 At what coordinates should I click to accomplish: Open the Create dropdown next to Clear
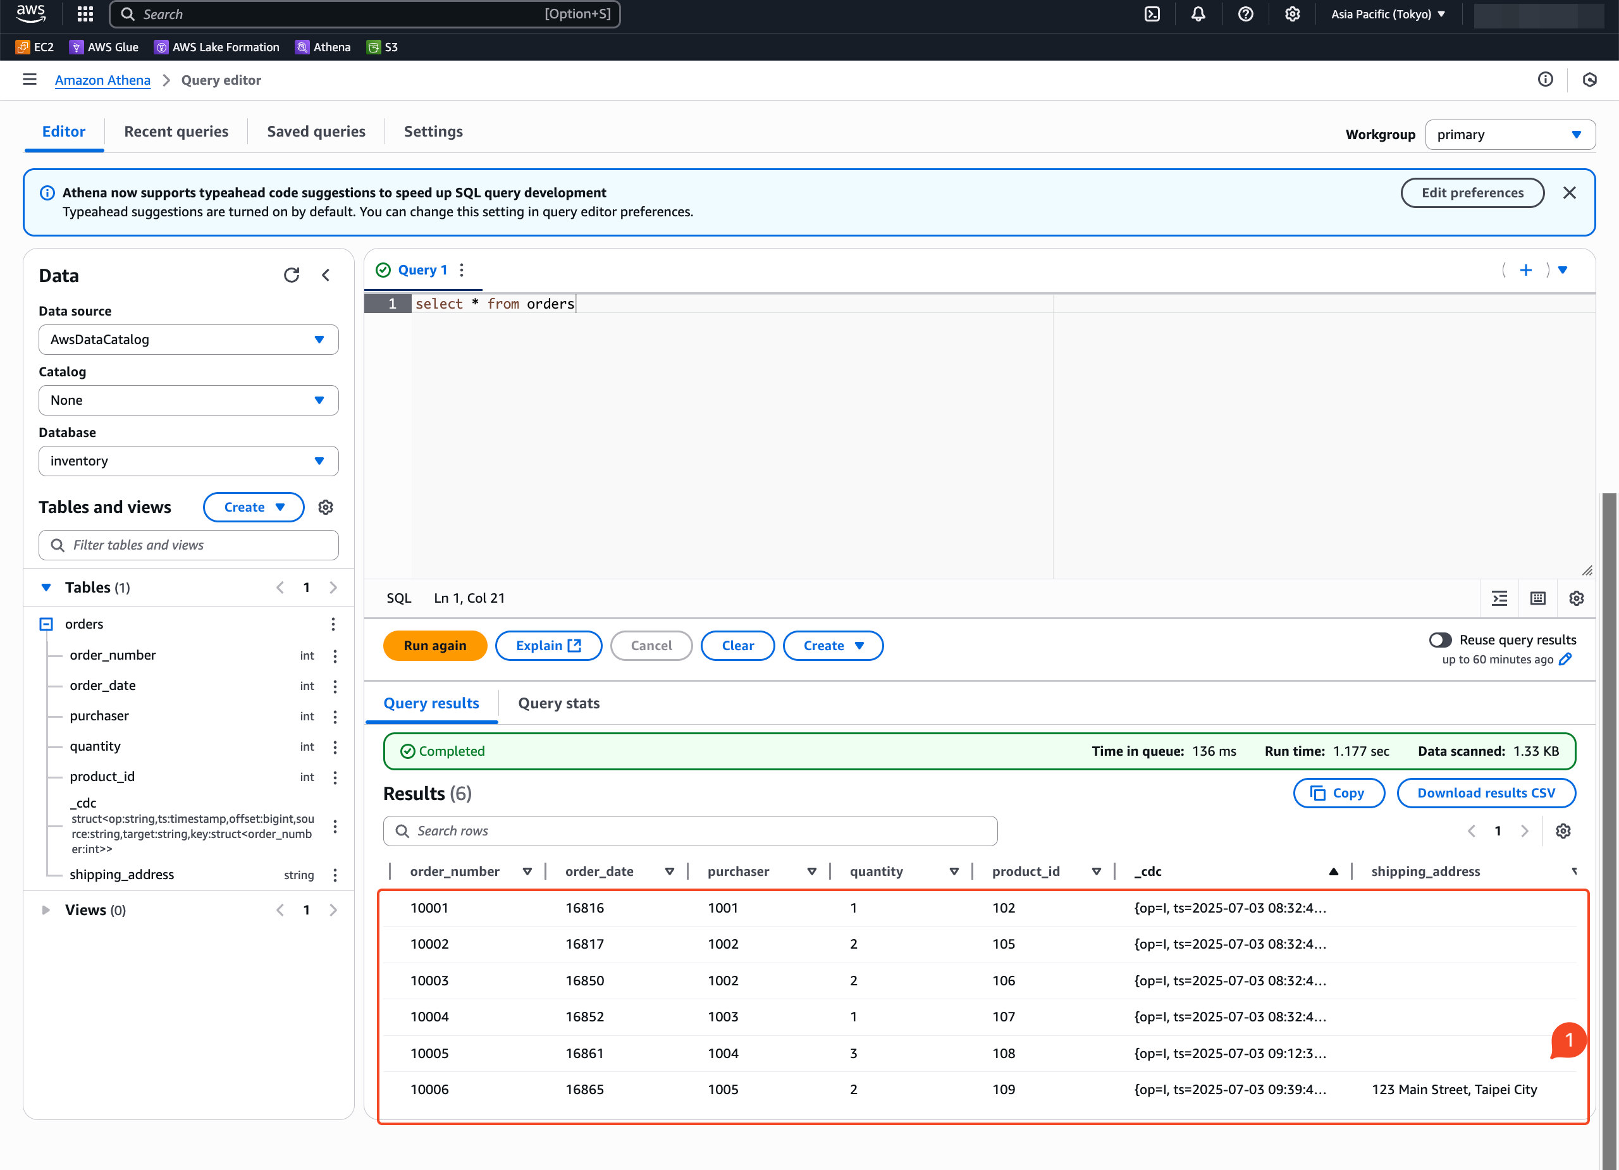point(833,645)
